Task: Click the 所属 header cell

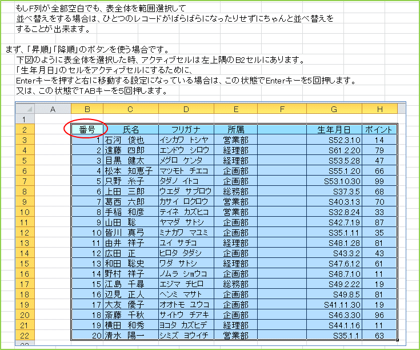Action: (x=235, y=129)
